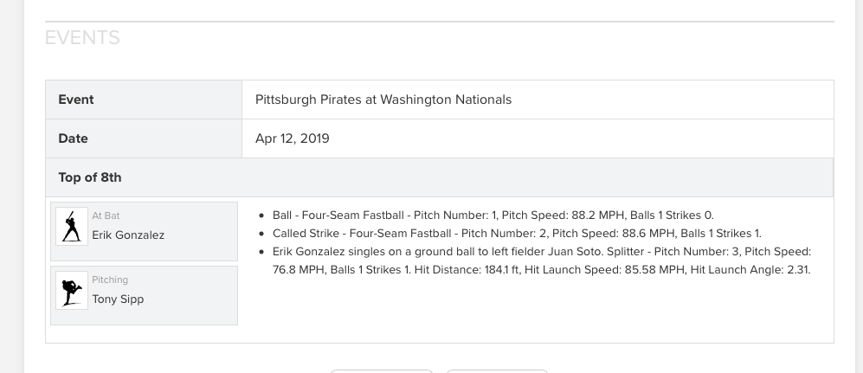The width and height of the screenshot is (863, 373).
Task: Click the Called Strike pitch entry
Action: tap(517, 234)
